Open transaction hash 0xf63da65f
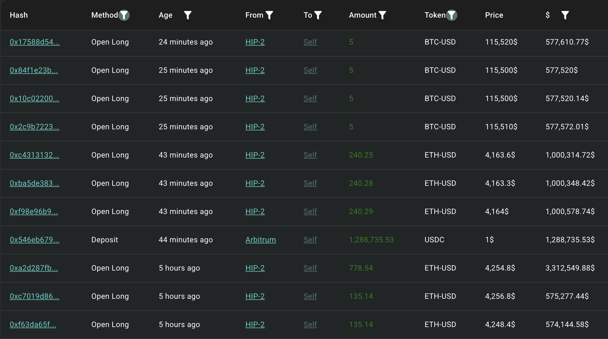This screenshot has height=339, width=608. pyautogui.click(x=33, y=324)
